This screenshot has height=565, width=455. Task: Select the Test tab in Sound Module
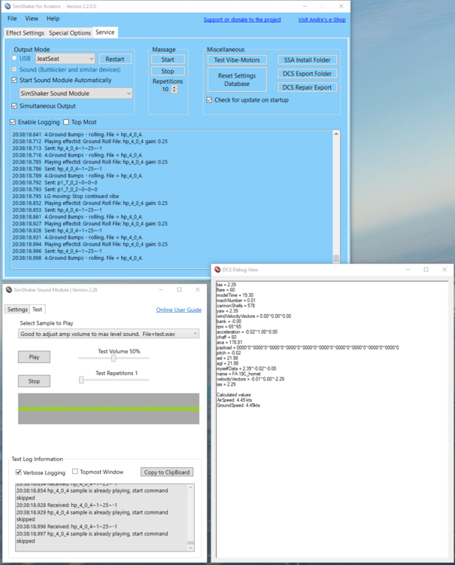coord(38,309)
